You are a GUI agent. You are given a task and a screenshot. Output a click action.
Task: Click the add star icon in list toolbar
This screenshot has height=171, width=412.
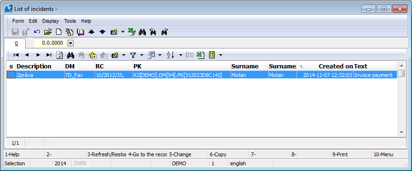[x=93, y=55]
